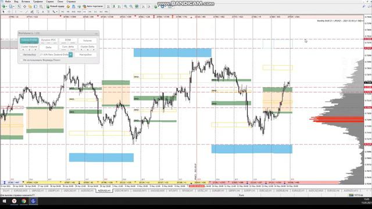The height and width of the screenshot is (209, 372).
Task: Expand the Profiles dropdown arrow
Action: pos(14,6)
